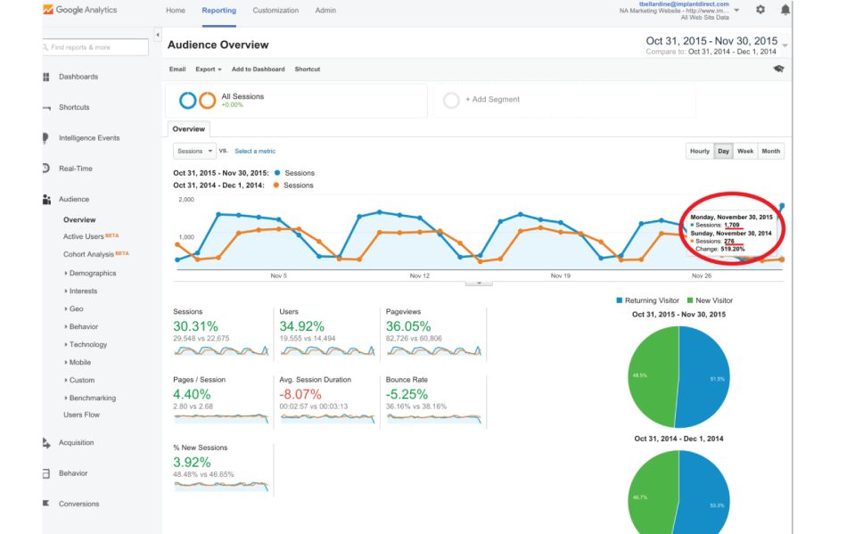847x534 pixels.
Task: Click the Select a metric link
Action: 255,151
